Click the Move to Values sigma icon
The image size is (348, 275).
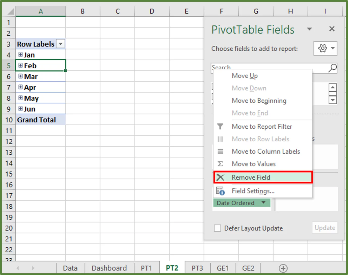pyautogui.click(x=220, y=164)
